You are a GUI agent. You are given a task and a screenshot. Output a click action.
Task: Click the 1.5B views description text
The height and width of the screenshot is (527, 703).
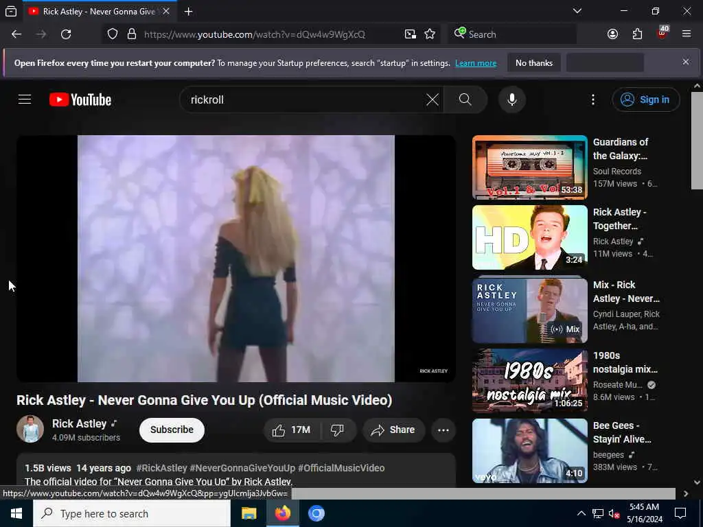(48, 468)
